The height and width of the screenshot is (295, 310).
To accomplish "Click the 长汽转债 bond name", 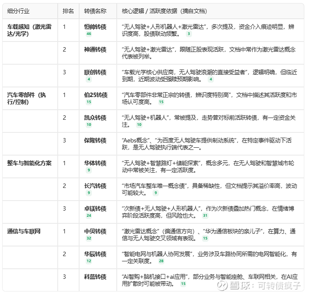I will click(x=95, y=186).
